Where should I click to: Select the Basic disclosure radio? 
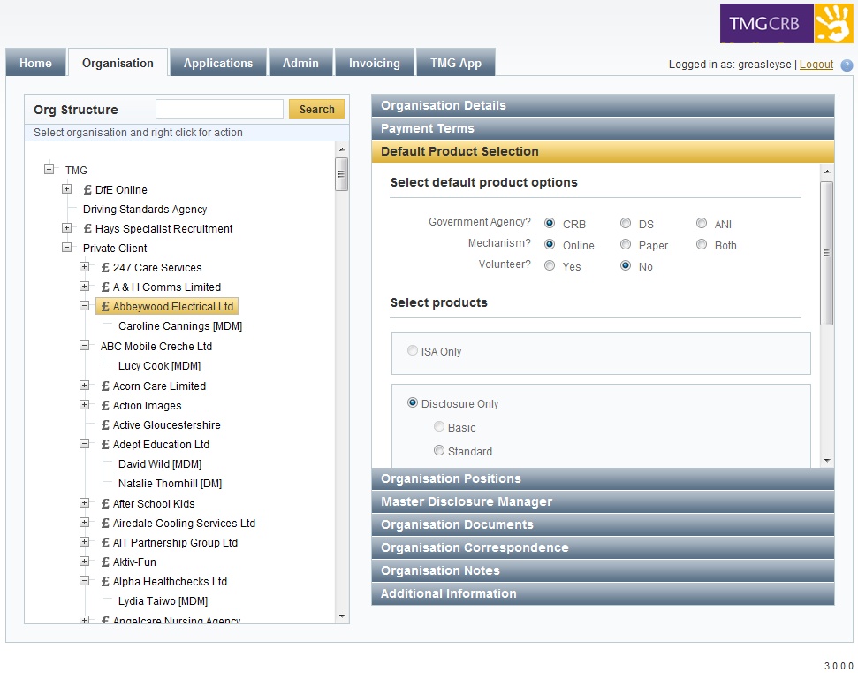(x=439, y=426)
